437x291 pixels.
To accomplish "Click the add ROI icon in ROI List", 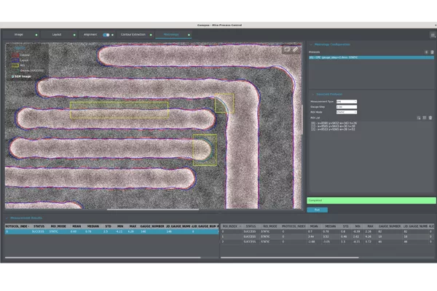I will 419,117.
